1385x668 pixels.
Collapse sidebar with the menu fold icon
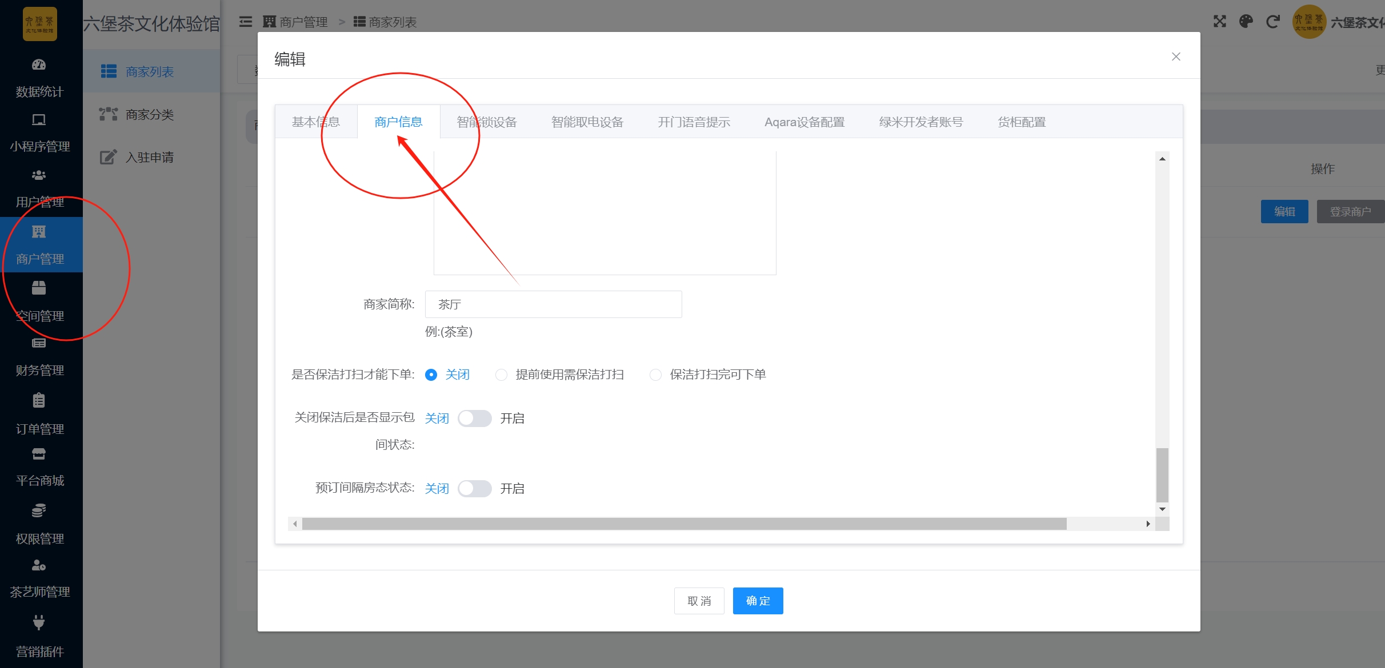[x=246, y=22]
